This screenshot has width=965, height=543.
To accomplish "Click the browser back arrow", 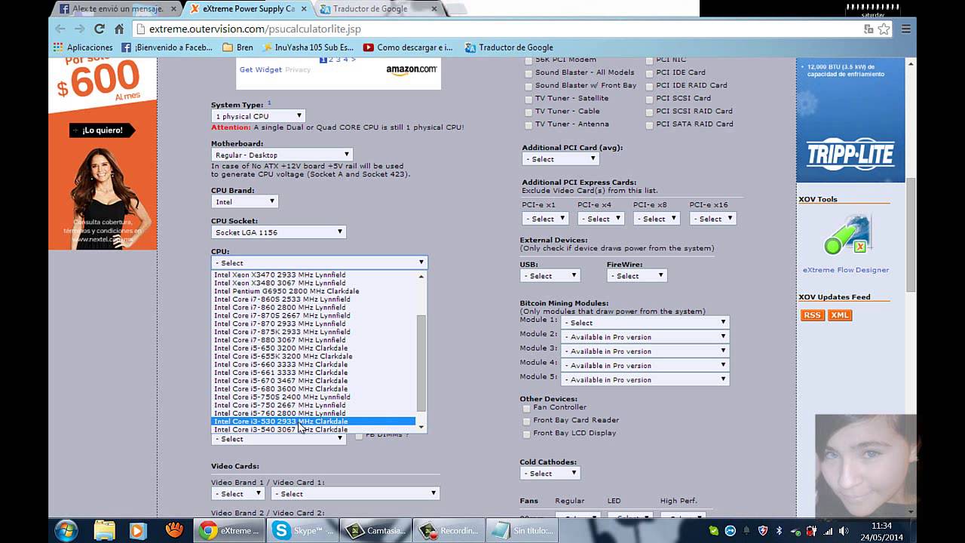I will (x=60, y=29).
